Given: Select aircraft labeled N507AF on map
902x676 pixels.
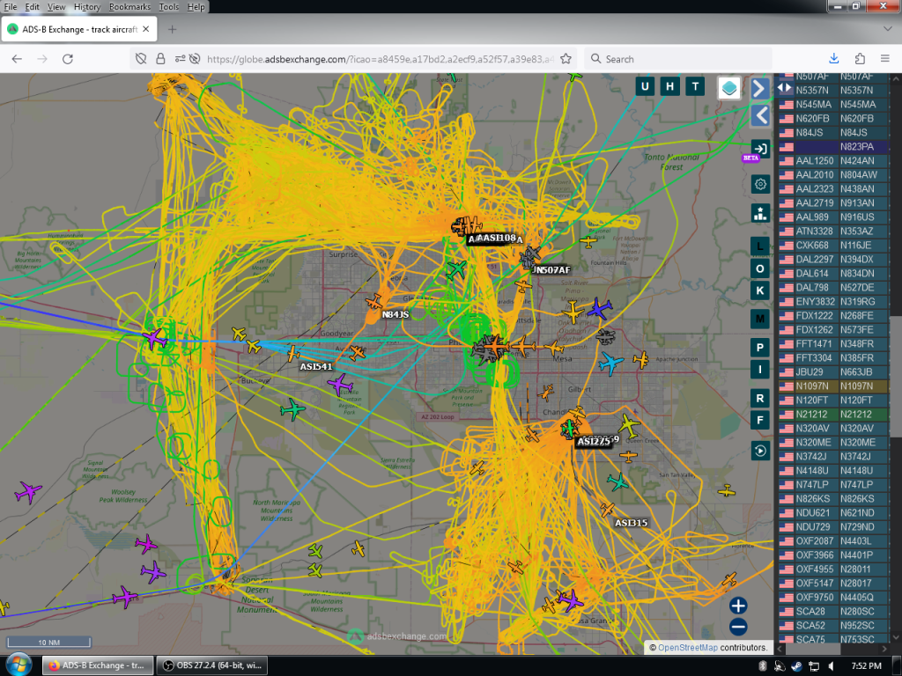Looking at the screenshot, I should point(551,269).
